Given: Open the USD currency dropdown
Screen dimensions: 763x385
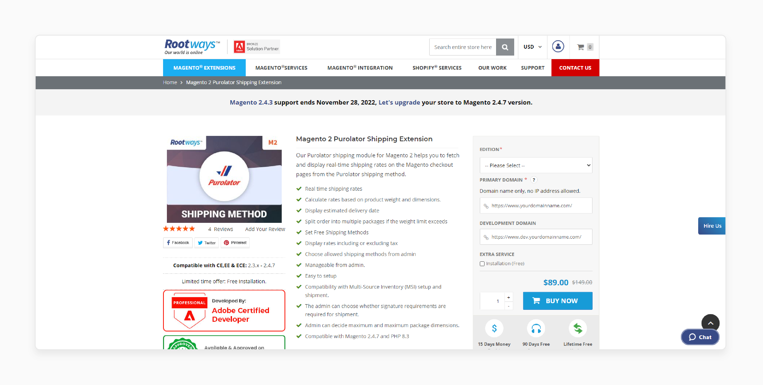Looking at the screenshot, I should 533,47.
